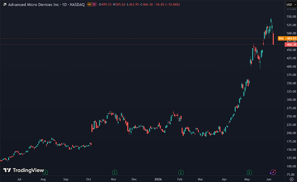The width and height of the screenshot is (297, 182).
Task: Click close value 'C466.38'
Action: (147, 5)
